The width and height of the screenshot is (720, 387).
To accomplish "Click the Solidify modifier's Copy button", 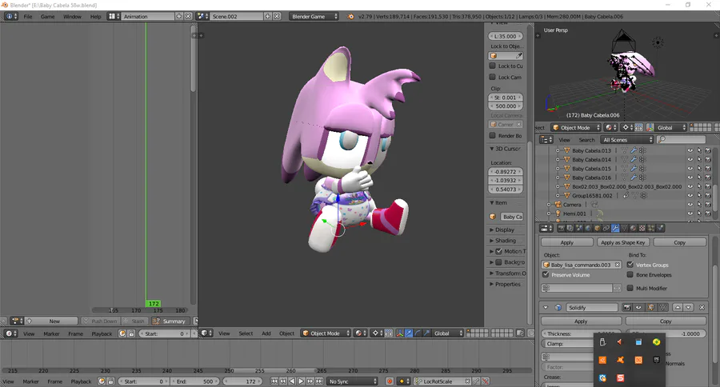I will (666, 321).
